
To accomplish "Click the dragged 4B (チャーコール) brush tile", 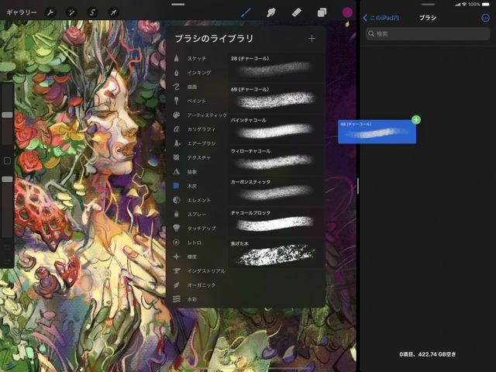I will click(x=377, y=132).
